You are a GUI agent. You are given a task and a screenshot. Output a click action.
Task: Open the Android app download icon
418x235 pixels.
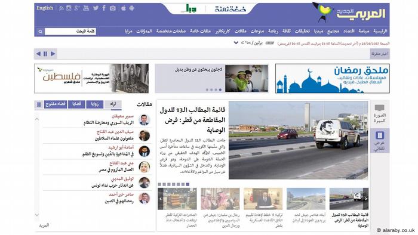pyautogui.click(x=132, y=8)
